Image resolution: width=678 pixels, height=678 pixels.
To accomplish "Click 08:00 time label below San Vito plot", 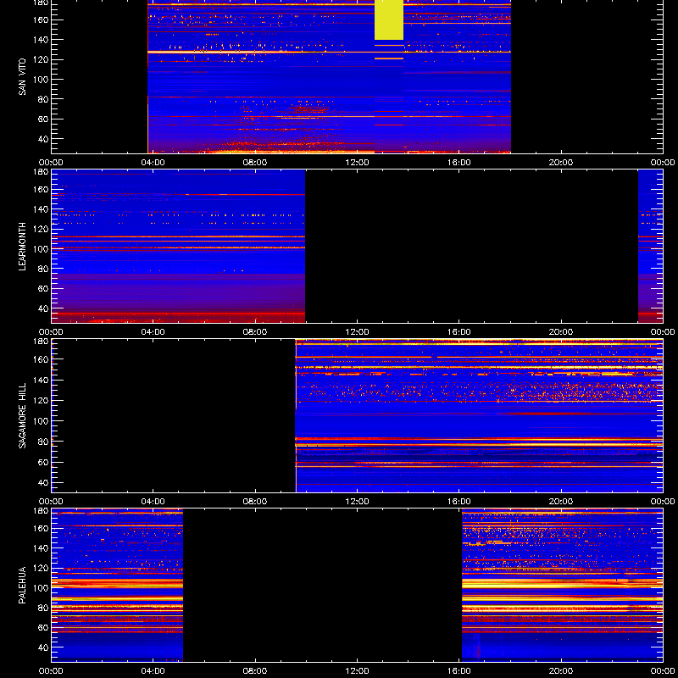I will click(x=255, y=163).
